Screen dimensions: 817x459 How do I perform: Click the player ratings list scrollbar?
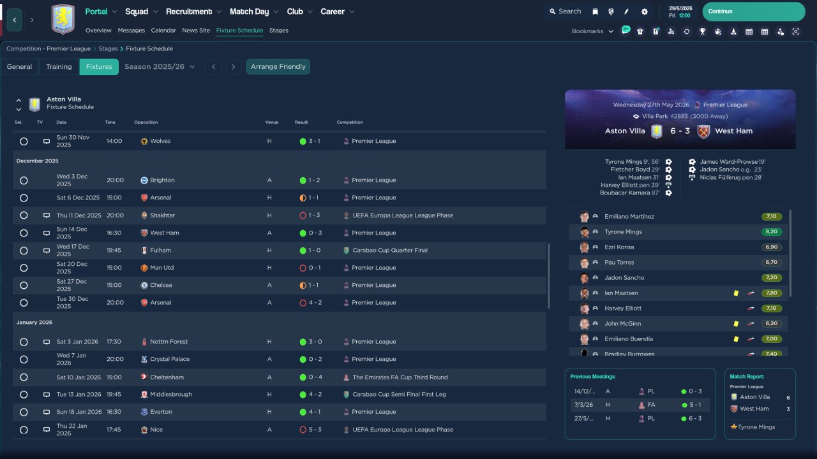[791, 253]
